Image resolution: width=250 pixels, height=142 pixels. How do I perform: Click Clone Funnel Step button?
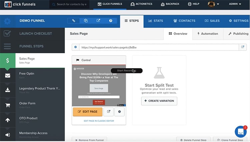(x=230, y=140)
